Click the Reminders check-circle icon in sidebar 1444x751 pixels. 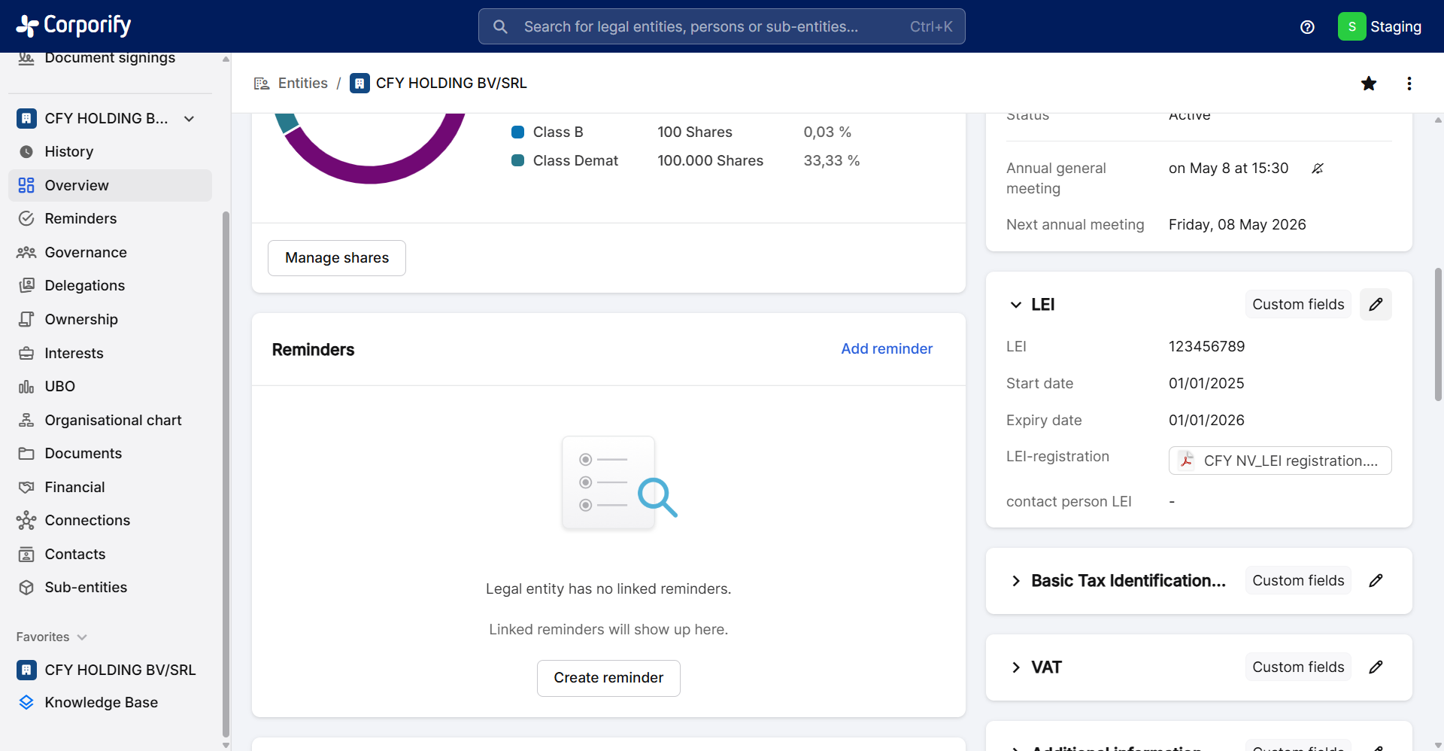(26, 218)
